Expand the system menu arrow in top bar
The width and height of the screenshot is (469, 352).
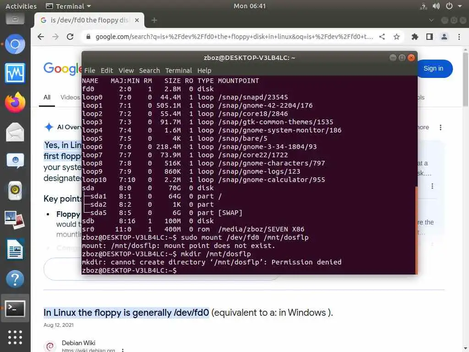tap(460, 6)
